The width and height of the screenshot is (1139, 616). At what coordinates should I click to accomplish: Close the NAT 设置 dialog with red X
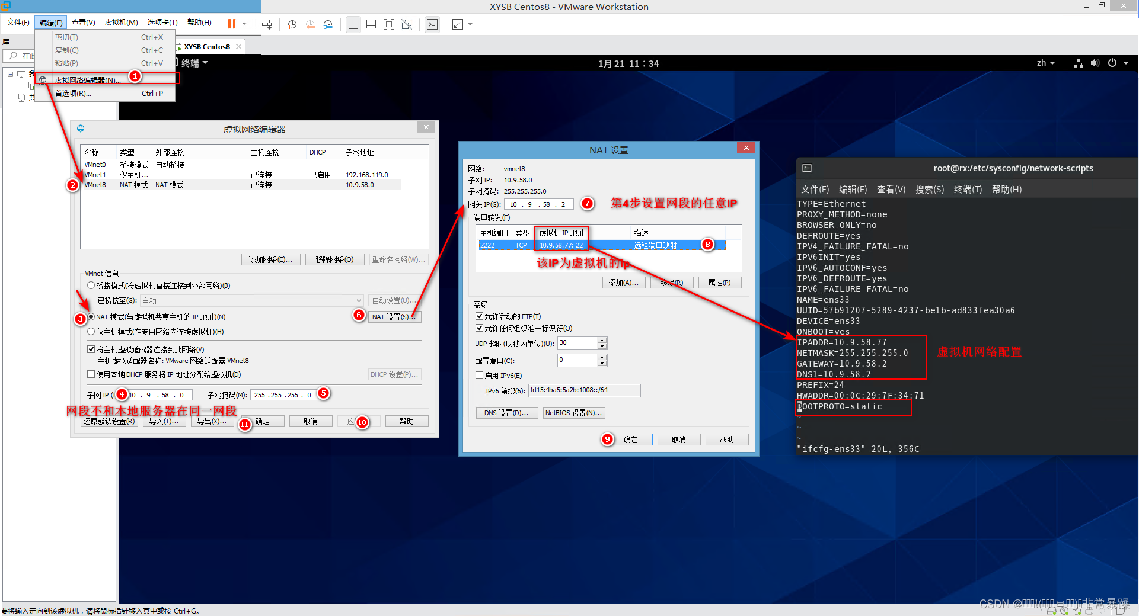pos(746,147)
